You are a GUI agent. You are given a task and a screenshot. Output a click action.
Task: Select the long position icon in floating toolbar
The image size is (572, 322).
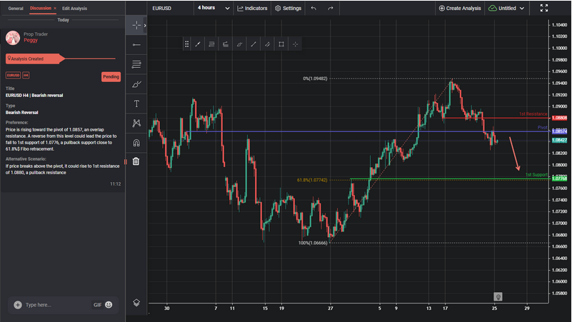click(x=226, y=44)
